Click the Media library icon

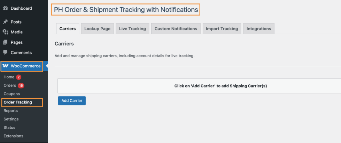[5, 32]
